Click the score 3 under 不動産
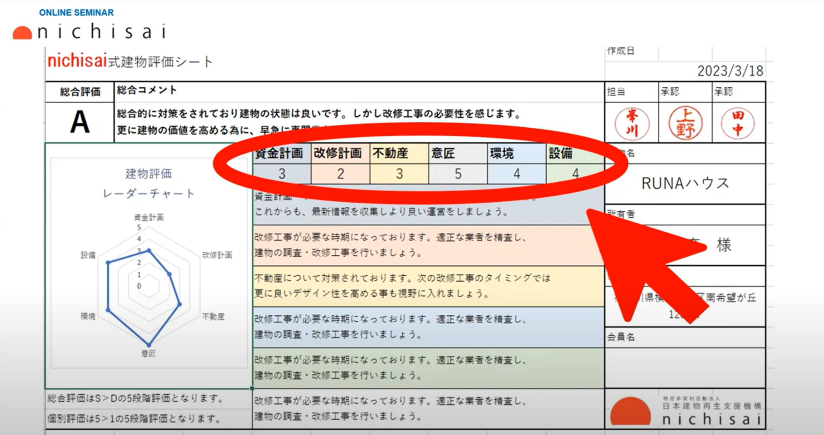This screenshot has width=824, height=435. pos(399,174)
